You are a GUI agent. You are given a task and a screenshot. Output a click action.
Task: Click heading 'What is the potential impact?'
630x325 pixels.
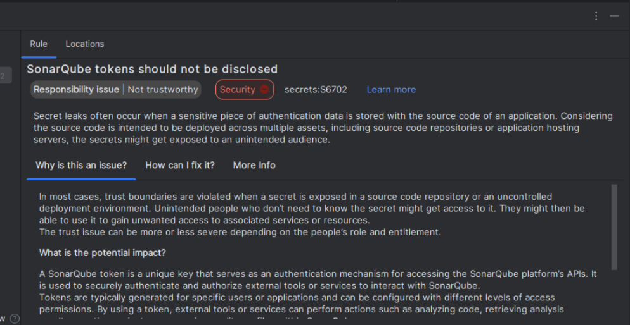pos(103,254)
